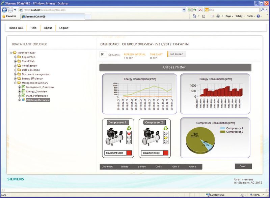Viewport: 270px width, 198px height.
Task: Click the Compressor 1 blue legend swatch
Action: point(223,128)
